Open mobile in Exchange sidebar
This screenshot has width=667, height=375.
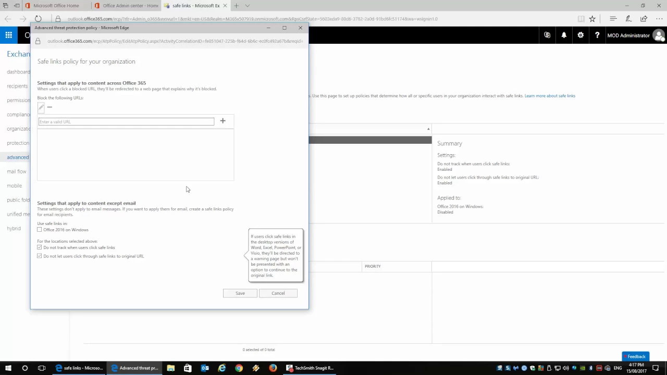pos(15,185)
